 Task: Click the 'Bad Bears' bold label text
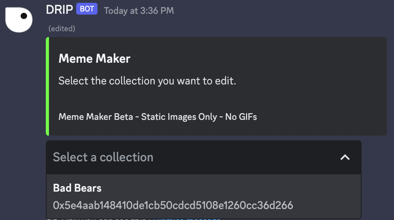77,188
